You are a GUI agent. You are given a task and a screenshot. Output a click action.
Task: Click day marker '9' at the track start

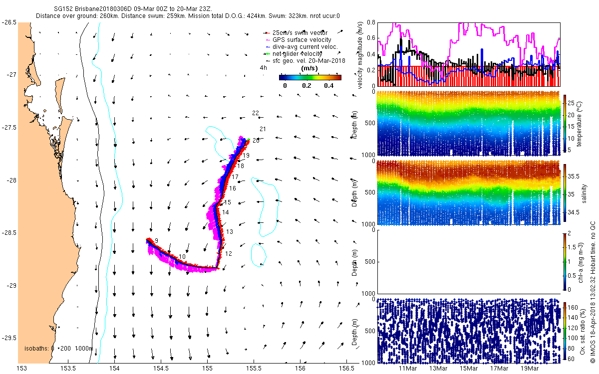coord(156,241)
